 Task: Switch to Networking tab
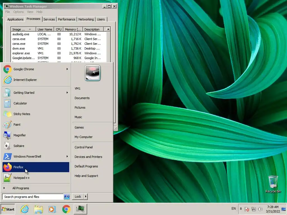click(x=86, y=19)
